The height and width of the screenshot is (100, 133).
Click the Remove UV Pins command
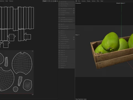coord(66,4)
